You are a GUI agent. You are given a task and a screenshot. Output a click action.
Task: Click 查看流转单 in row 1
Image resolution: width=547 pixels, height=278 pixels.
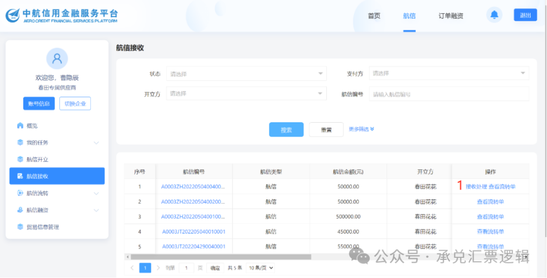click(502, 187)
